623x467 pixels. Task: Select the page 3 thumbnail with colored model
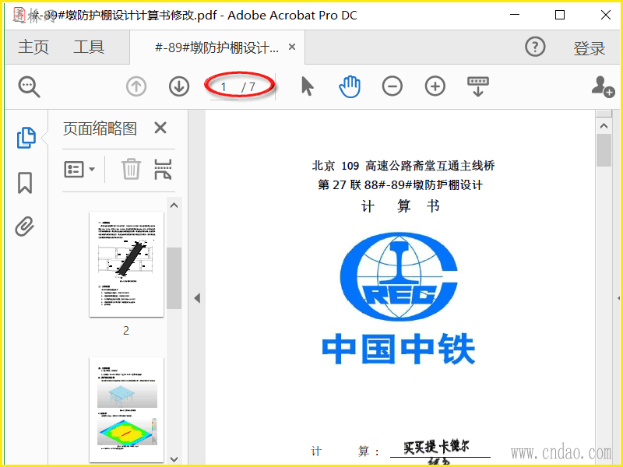[x=126, y=409]
